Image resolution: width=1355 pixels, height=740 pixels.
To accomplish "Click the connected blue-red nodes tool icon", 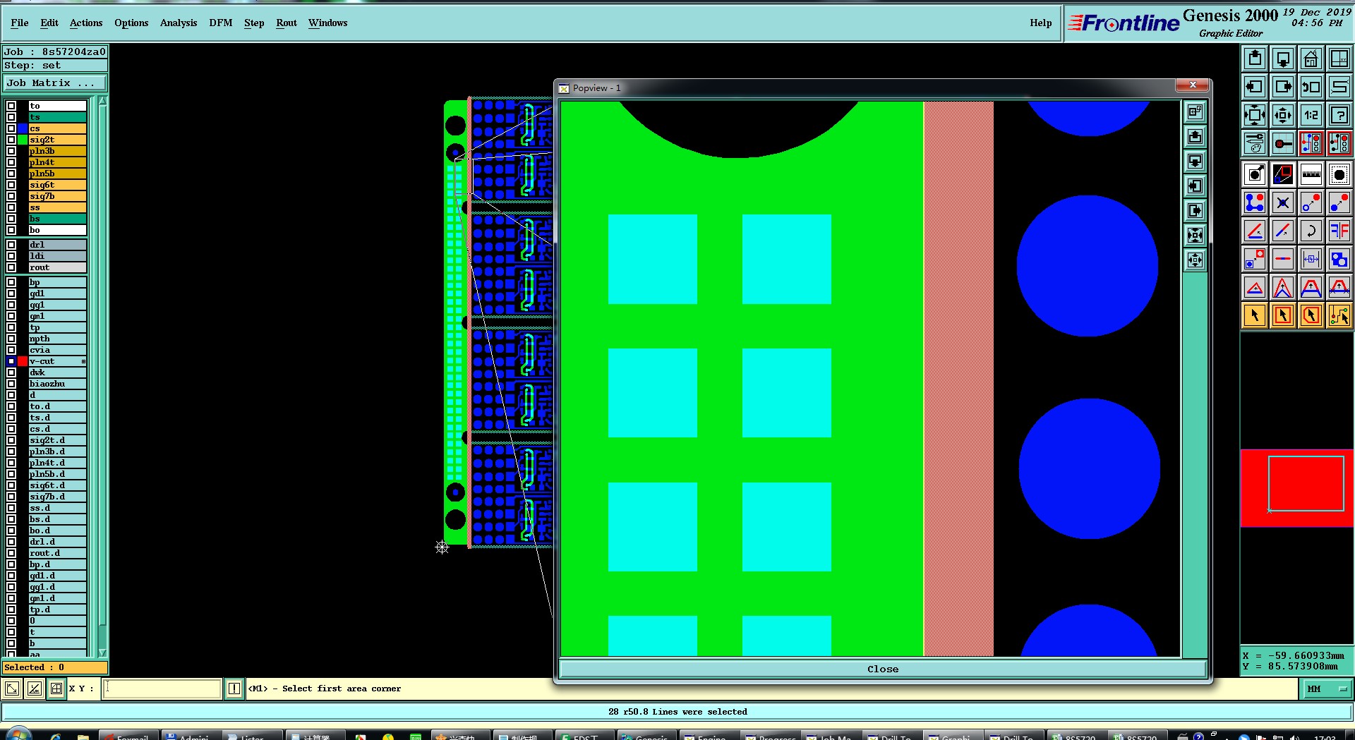I will coord(1255,203).
